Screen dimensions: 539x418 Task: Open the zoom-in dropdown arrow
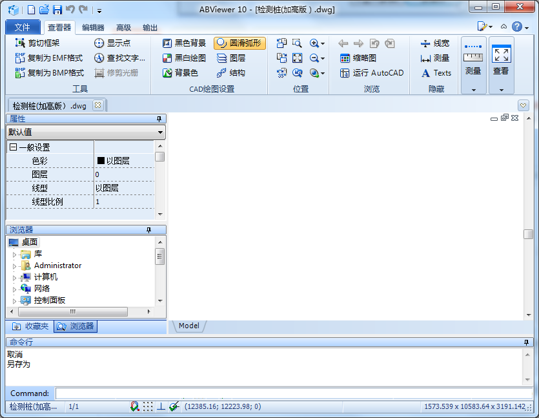323,44
